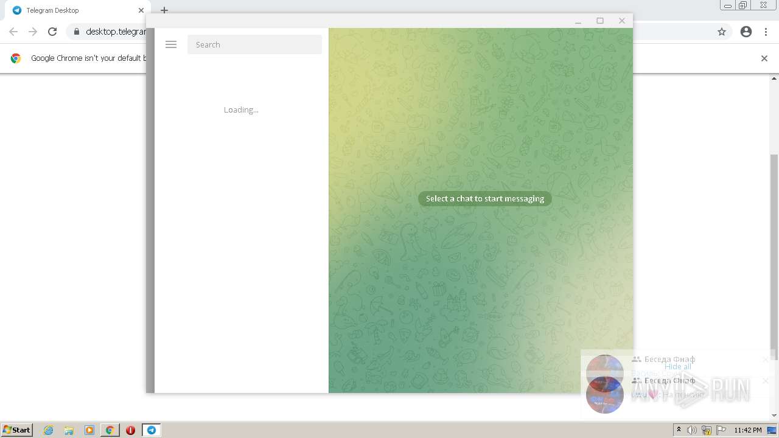Click the Show desktop button

pyautogui.click(x=772, y=430)
